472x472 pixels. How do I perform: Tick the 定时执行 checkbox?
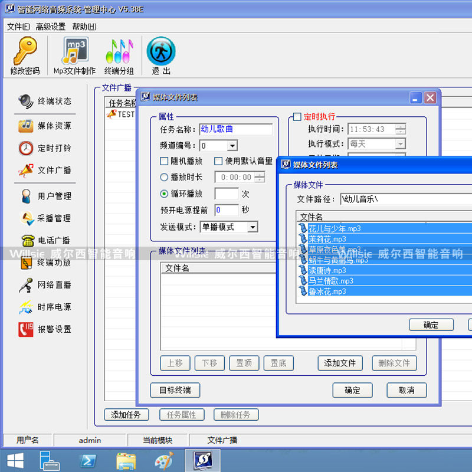tap(297, 116)
